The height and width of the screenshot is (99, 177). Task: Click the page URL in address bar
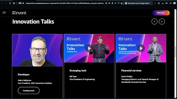click(x=65, y=3)
